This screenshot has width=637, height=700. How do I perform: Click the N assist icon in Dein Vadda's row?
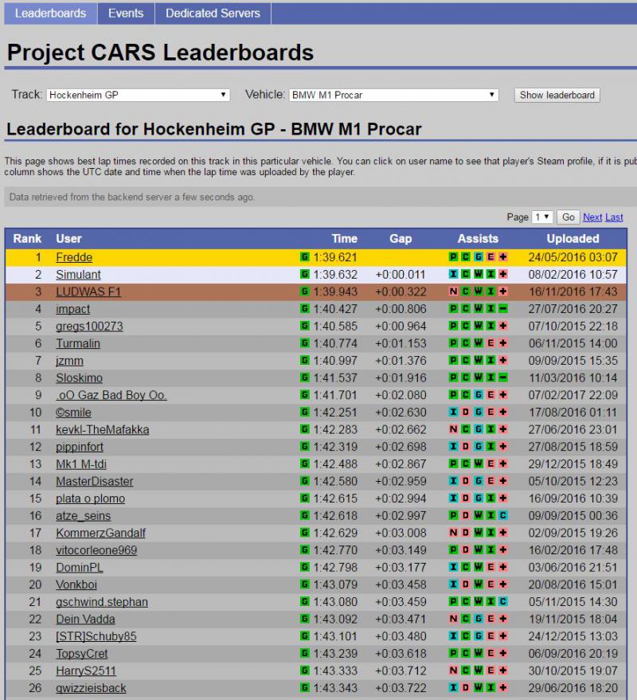coord(453,619)
